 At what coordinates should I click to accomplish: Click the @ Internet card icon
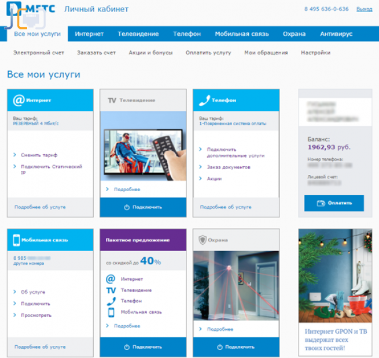click(19, 100)
